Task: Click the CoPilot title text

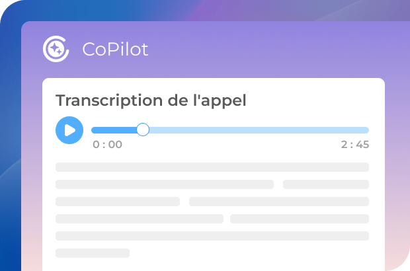Action: point(115,49)
